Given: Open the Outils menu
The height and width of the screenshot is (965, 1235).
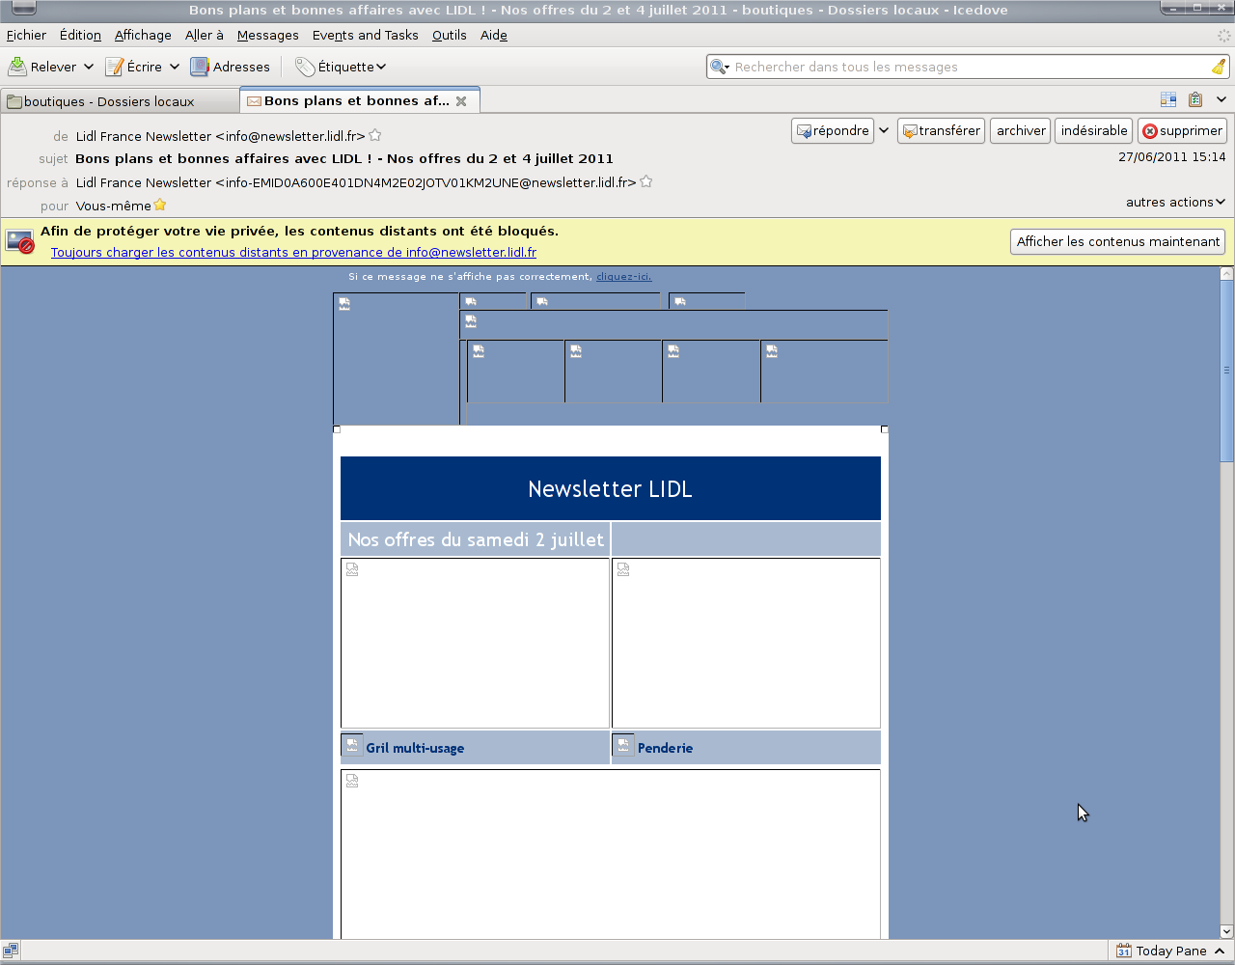Looking at the screenshot, I should point(450,35).
